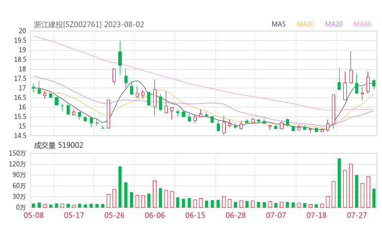The height and width of the screenshot is (227, 382).
Task: Click the 05-17 date axis label
Action: [x=74, y=215]
